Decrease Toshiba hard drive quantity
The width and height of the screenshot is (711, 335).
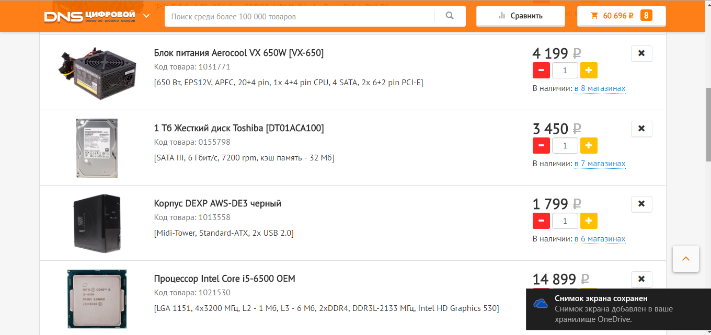click(x=541, y=145)
